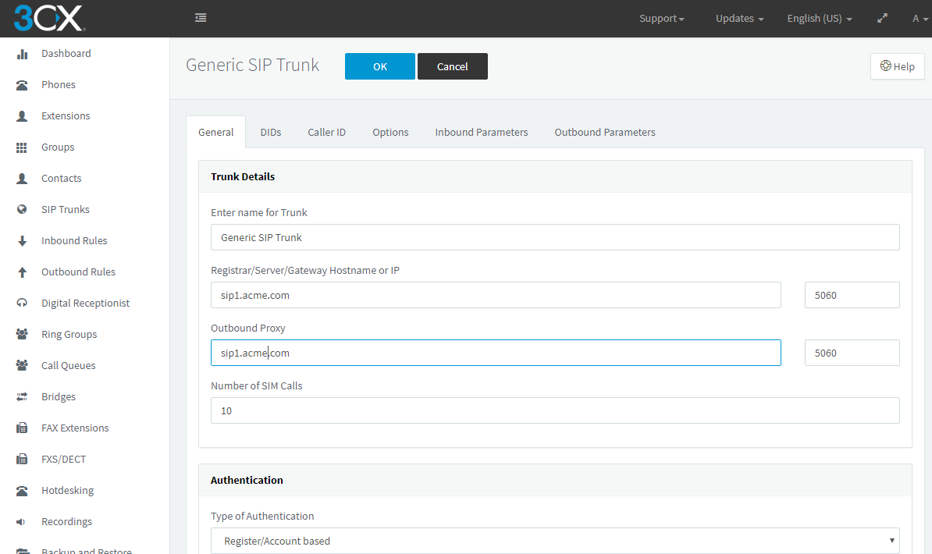
Task: Focus the Outbound Proxy port 5060 field
Action: click(x=852, y=353)
